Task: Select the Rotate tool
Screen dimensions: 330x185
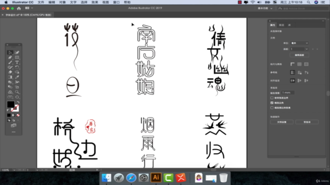Action: [17, 67]
